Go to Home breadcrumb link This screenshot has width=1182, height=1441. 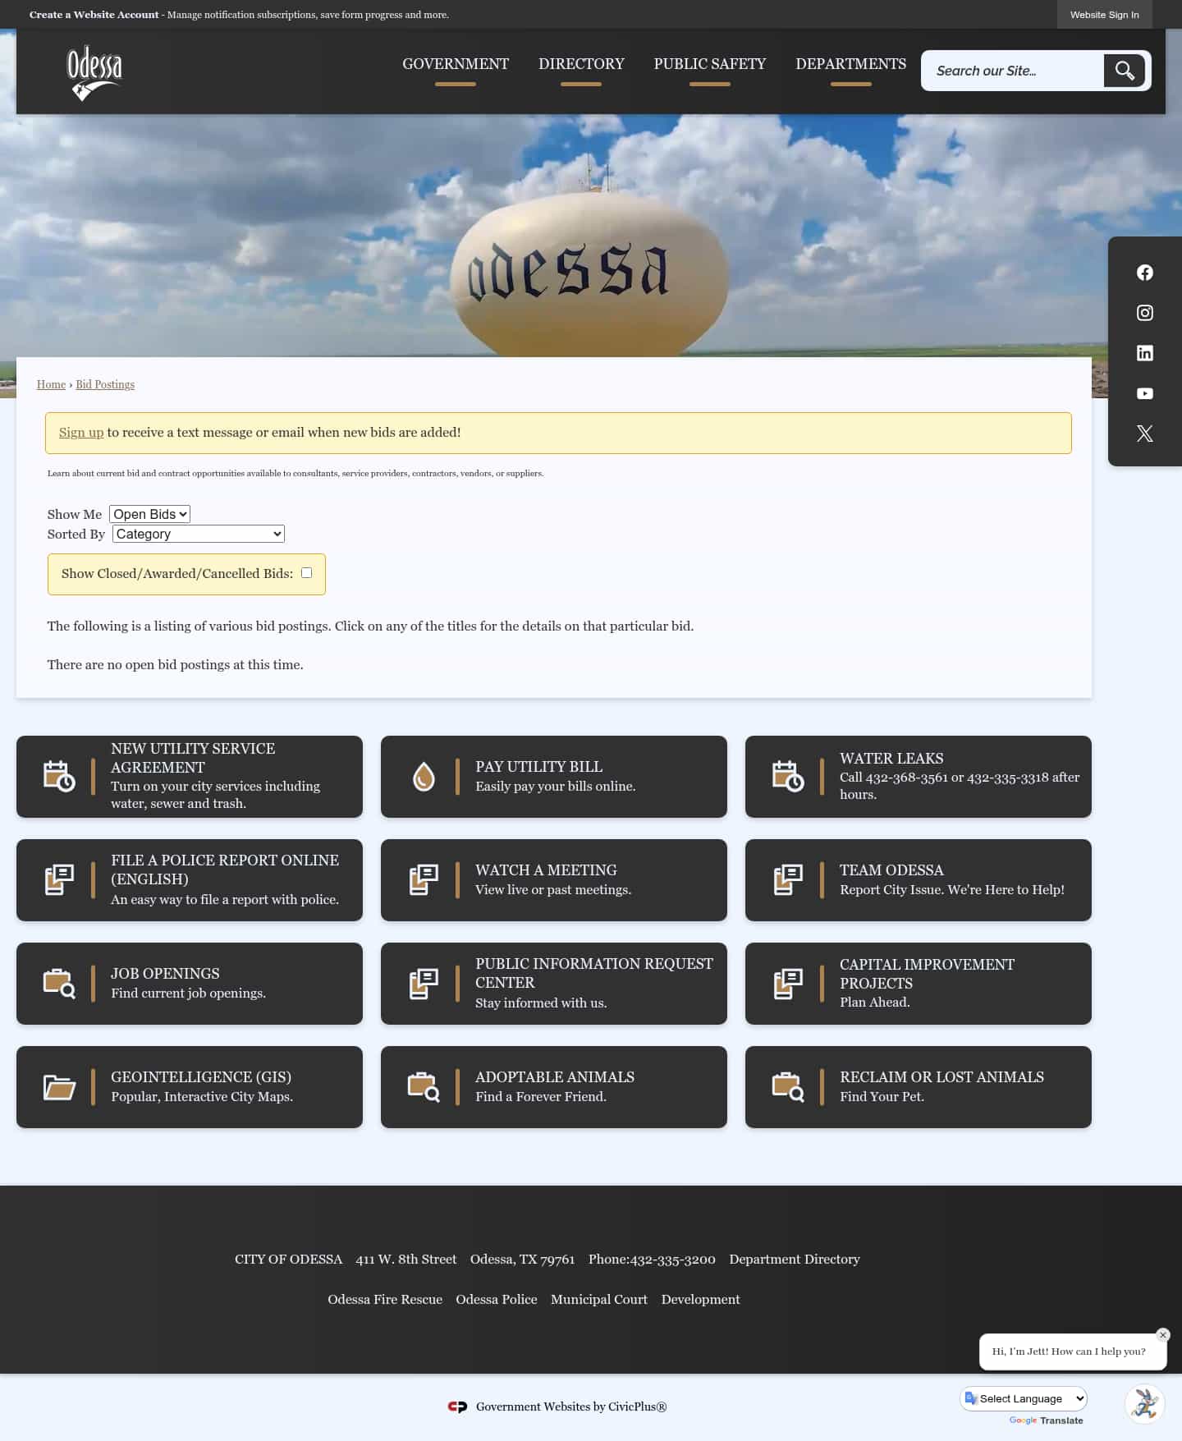[x=51, y=384]
